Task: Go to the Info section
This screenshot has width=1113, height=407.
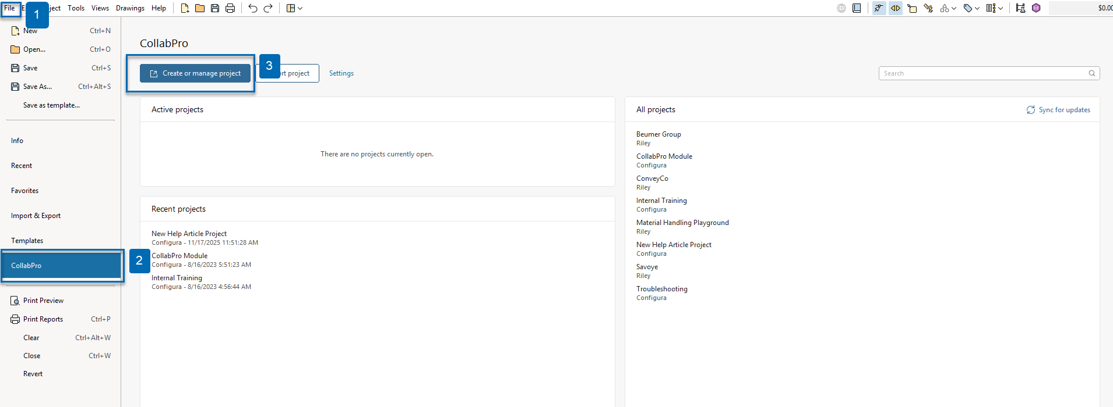Action: (17, 141)
